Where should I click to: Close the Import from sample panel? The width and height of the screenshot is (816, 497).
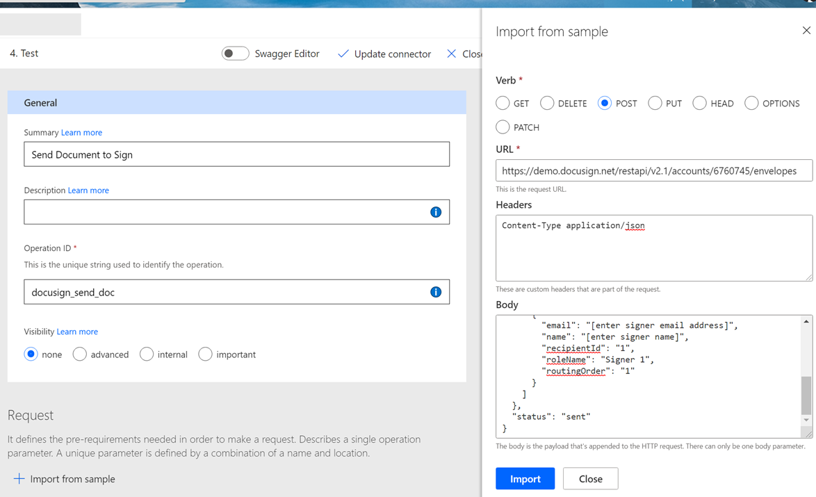click(x=806, y=30)
